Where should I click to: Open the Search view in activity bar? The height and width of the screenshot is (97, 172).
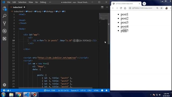click(4, 16)
